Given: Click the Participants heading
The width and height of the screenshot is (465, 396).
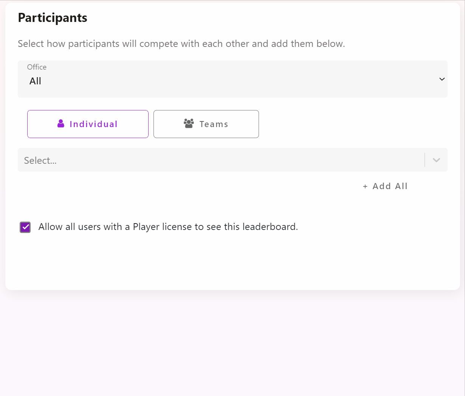Looking at the screenshot, I should [x=53, y=18].
